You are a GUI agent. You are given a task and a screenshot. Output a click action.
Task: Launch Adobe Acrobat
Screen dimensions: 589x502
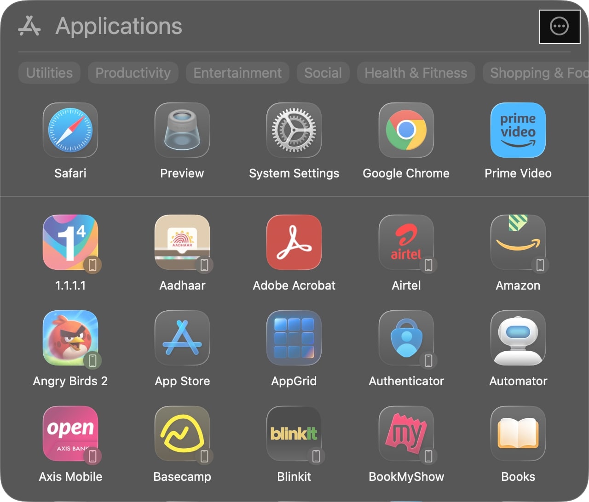[294, 242]
